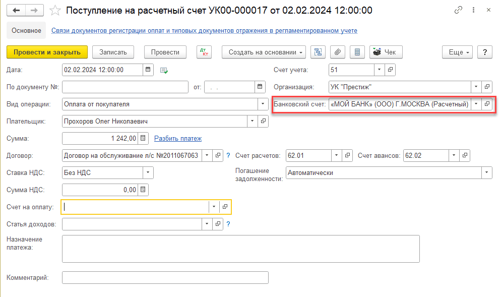This screenshot has width=501, height=297.
Task: Open Счет расчетов 62.01 form icon
Action: (347, 155)
